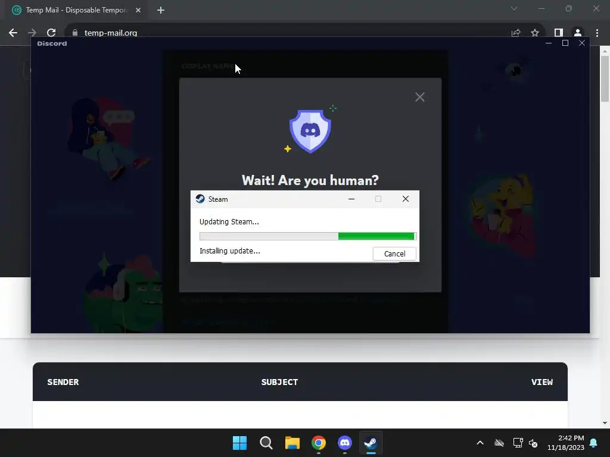The image size is (610, 457).
Task: Minimize the Discord window
Action: (549, 43)
